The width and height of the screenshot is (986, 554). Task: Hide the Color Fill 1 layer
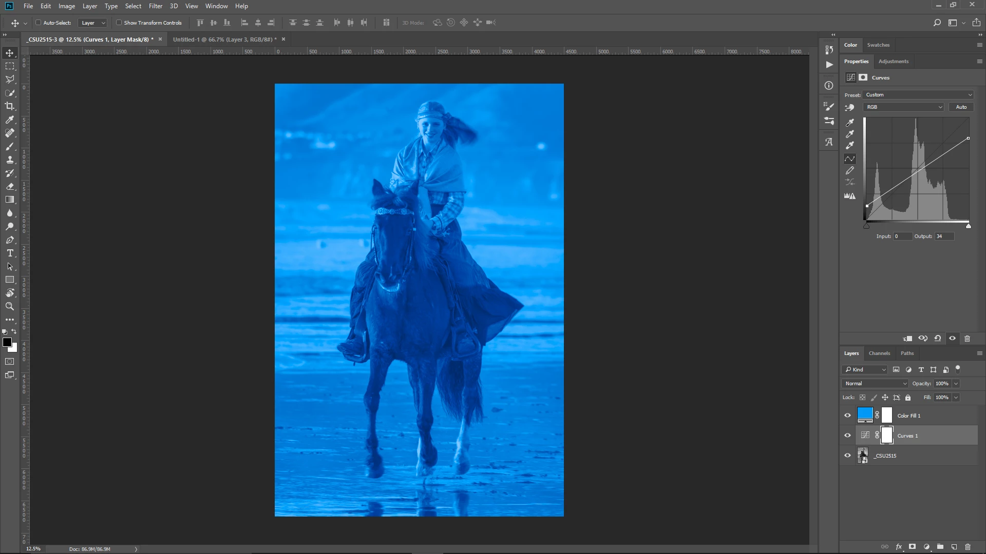(848, 415)
